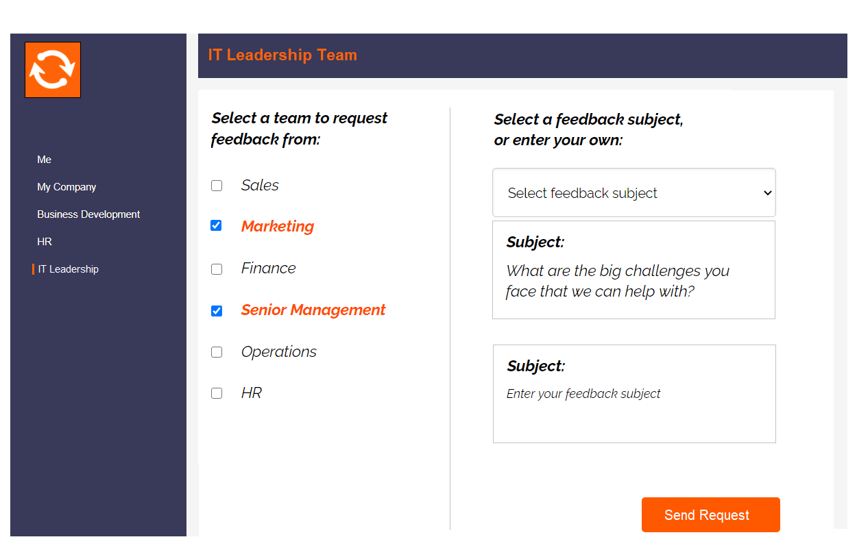Uncheck the Marketing checkbox

[217, 225]
